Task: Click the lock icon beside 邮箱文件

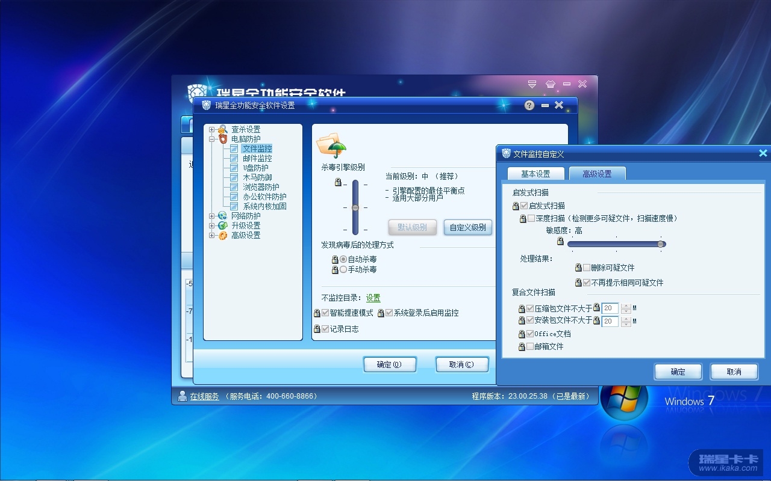Action: click(x=522, y=347)
